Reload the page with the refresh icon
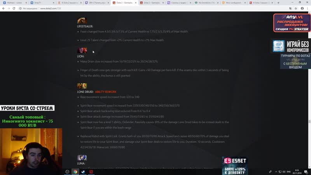311x175 pixels. (14, 9)
